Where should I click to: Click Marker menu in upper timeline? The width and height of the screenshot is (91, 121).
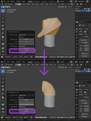(x=26, y=57)
